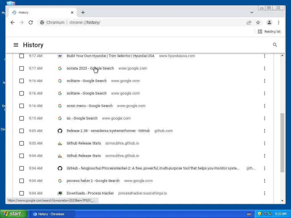Open actions for Downloads - Process Hacker
This screenshot has width=291, height=218.
265,193
